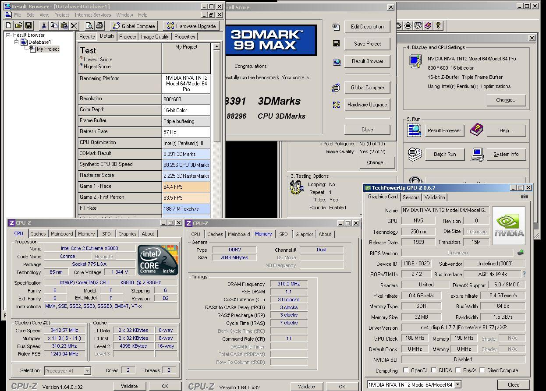
Task: Click the GPU-Z screenshot camera icon
Action: click(x=525, y=197)
